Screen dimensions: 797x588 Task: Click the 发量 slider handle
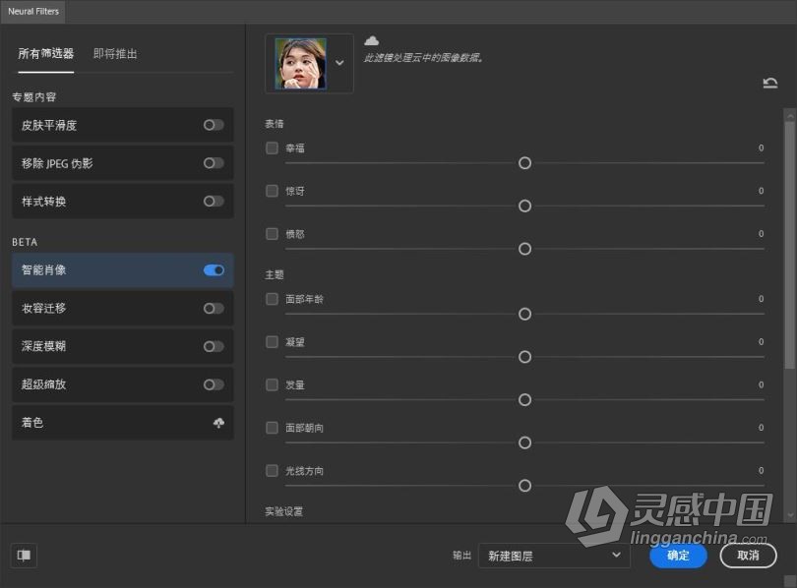coord(524,400)
